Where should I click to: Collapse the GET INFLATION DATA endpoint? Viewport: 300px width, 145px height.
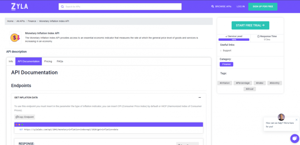point(200,97)
